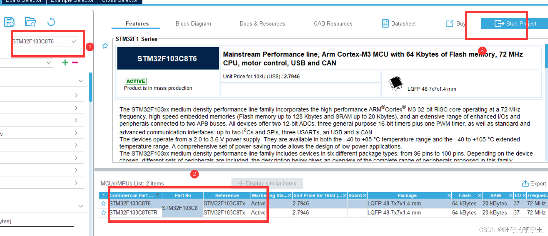Click Display similar items button
The width and height of the screenshot is (548, 236).
(x=267, y=183)
